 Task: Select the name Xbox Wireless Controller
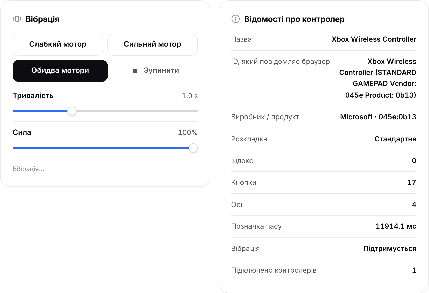coord(374,39)
